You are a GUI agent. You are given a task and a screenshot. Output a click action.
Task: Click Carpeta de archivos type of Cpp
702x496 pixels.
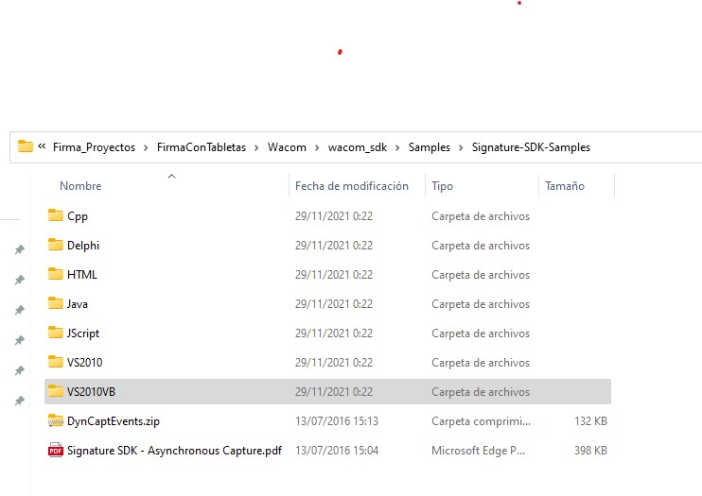(x=481, y=216)
